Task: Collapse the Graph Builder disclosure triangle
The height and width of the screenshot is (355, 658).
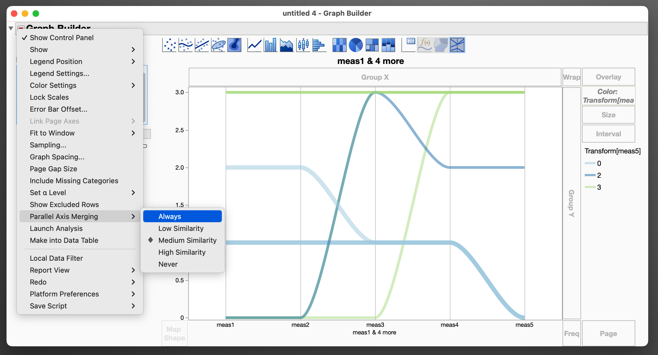Action: click(11, 28)
